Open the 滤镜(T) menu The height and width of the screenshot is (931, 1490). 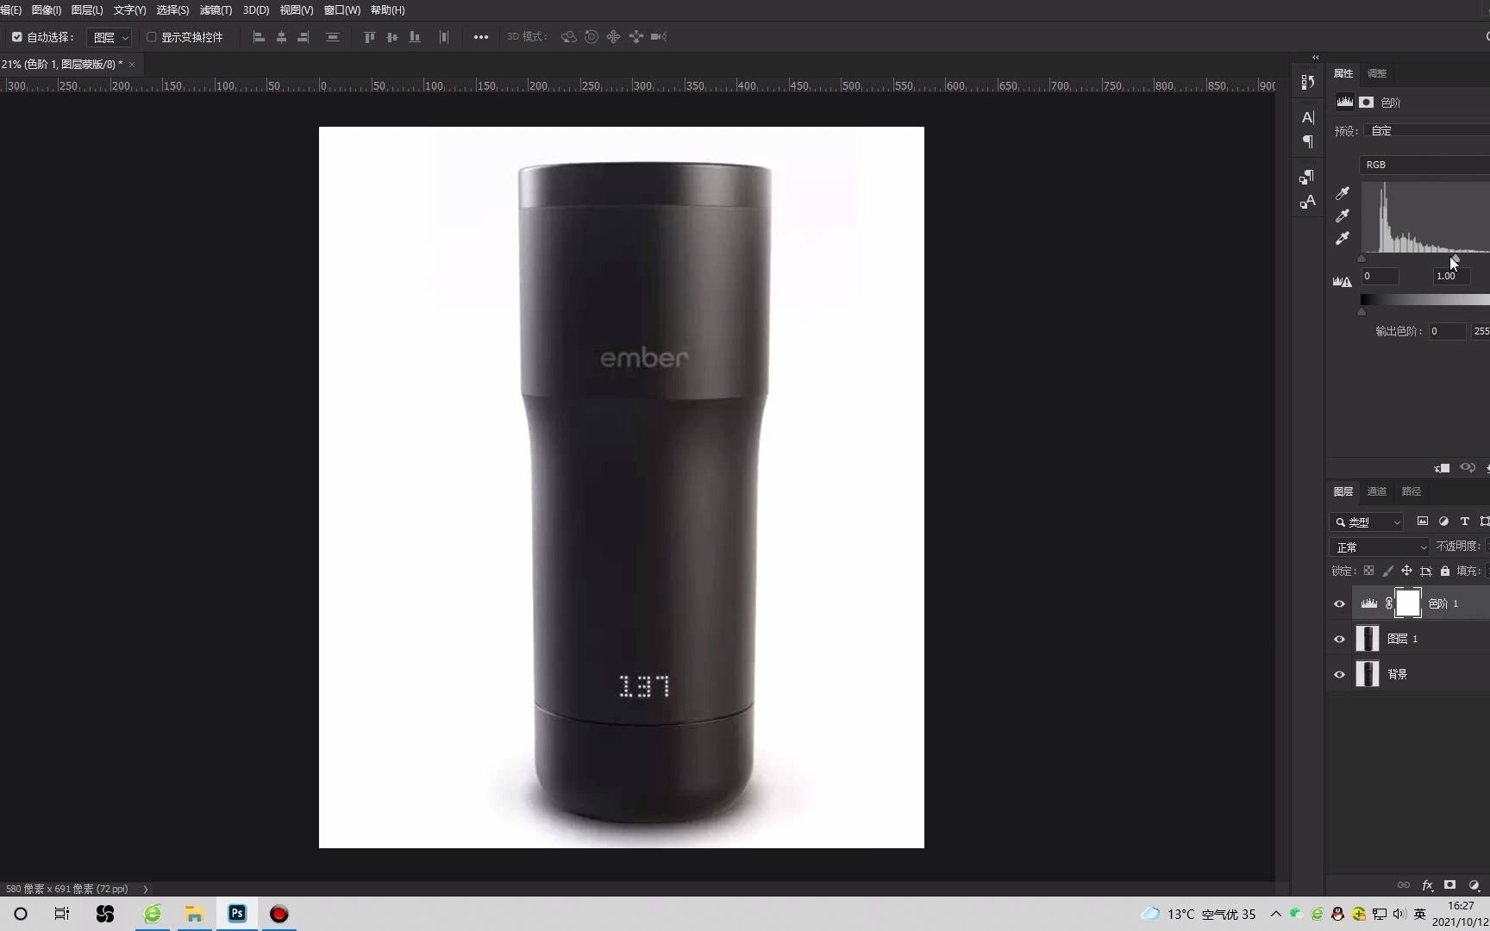coord(216,10)
